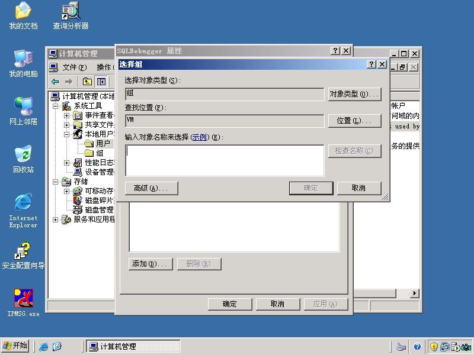Expand the 性能日志 tree node

click(x=66, y=163)
